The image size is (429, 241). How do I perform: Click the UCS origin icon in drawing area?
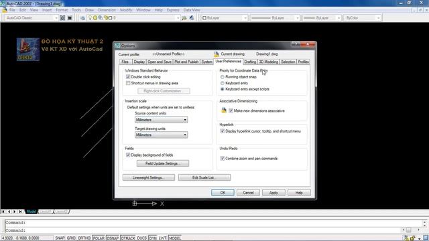point(135,204)
